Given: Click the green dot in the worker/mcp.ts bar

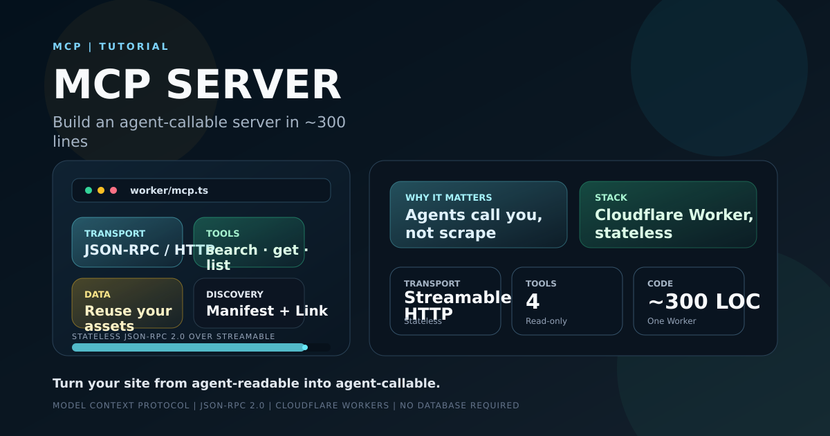Looking at the screenshot, I should (89, 190).
